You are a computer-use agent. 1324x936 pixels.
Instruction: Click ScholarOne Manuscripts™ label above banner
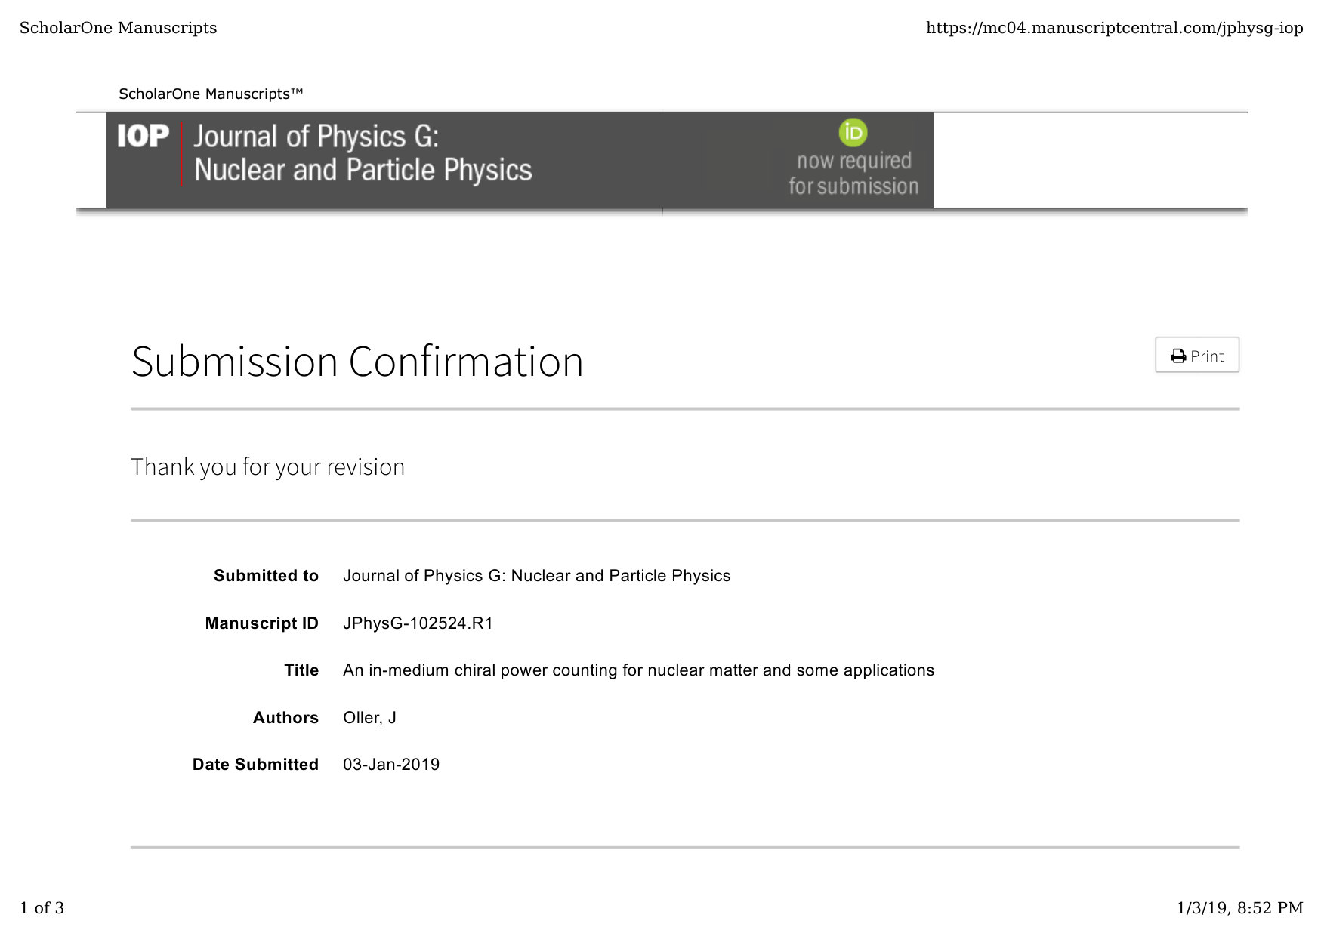(211, 94)
